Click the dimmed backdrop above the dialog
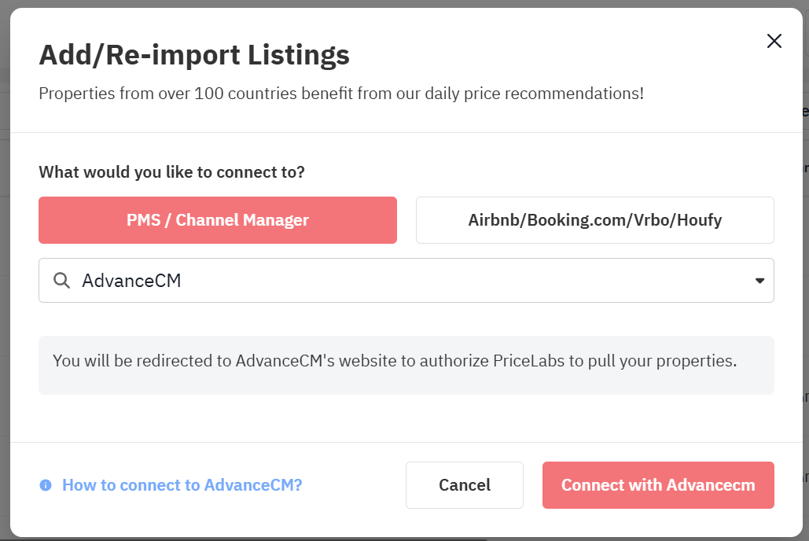Image resolution: width=809 pixels, height=541 pixels. pos(393,3)
